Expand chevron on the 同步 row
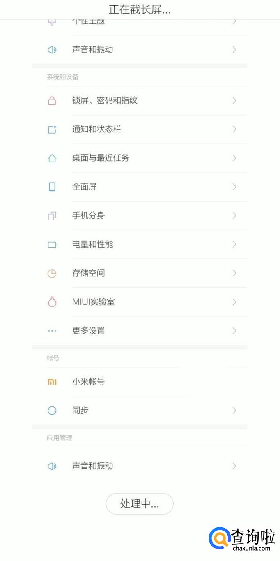The width and height of the screenshot is (280, 561). click(x=234, y=410)
